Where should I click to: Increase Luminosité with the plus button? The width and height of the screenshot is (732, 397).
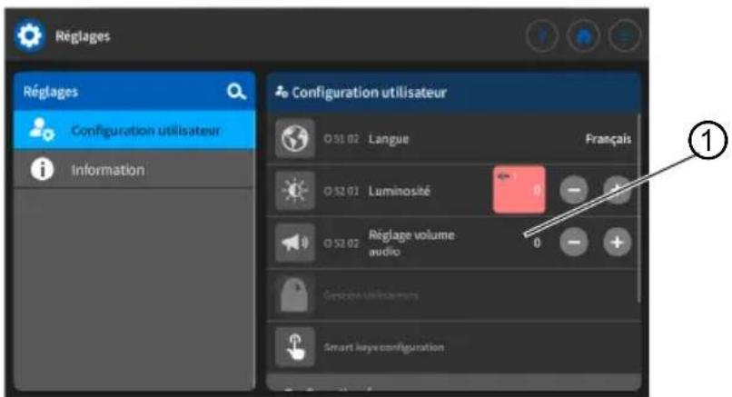tap(618, 190)
